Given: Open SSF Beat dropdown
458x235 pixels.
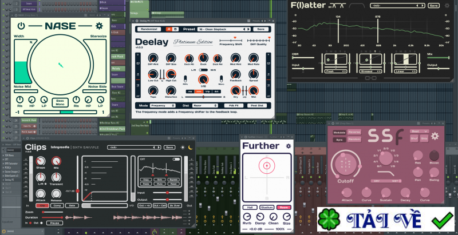Looking at the screenshot, I should 419,131.
